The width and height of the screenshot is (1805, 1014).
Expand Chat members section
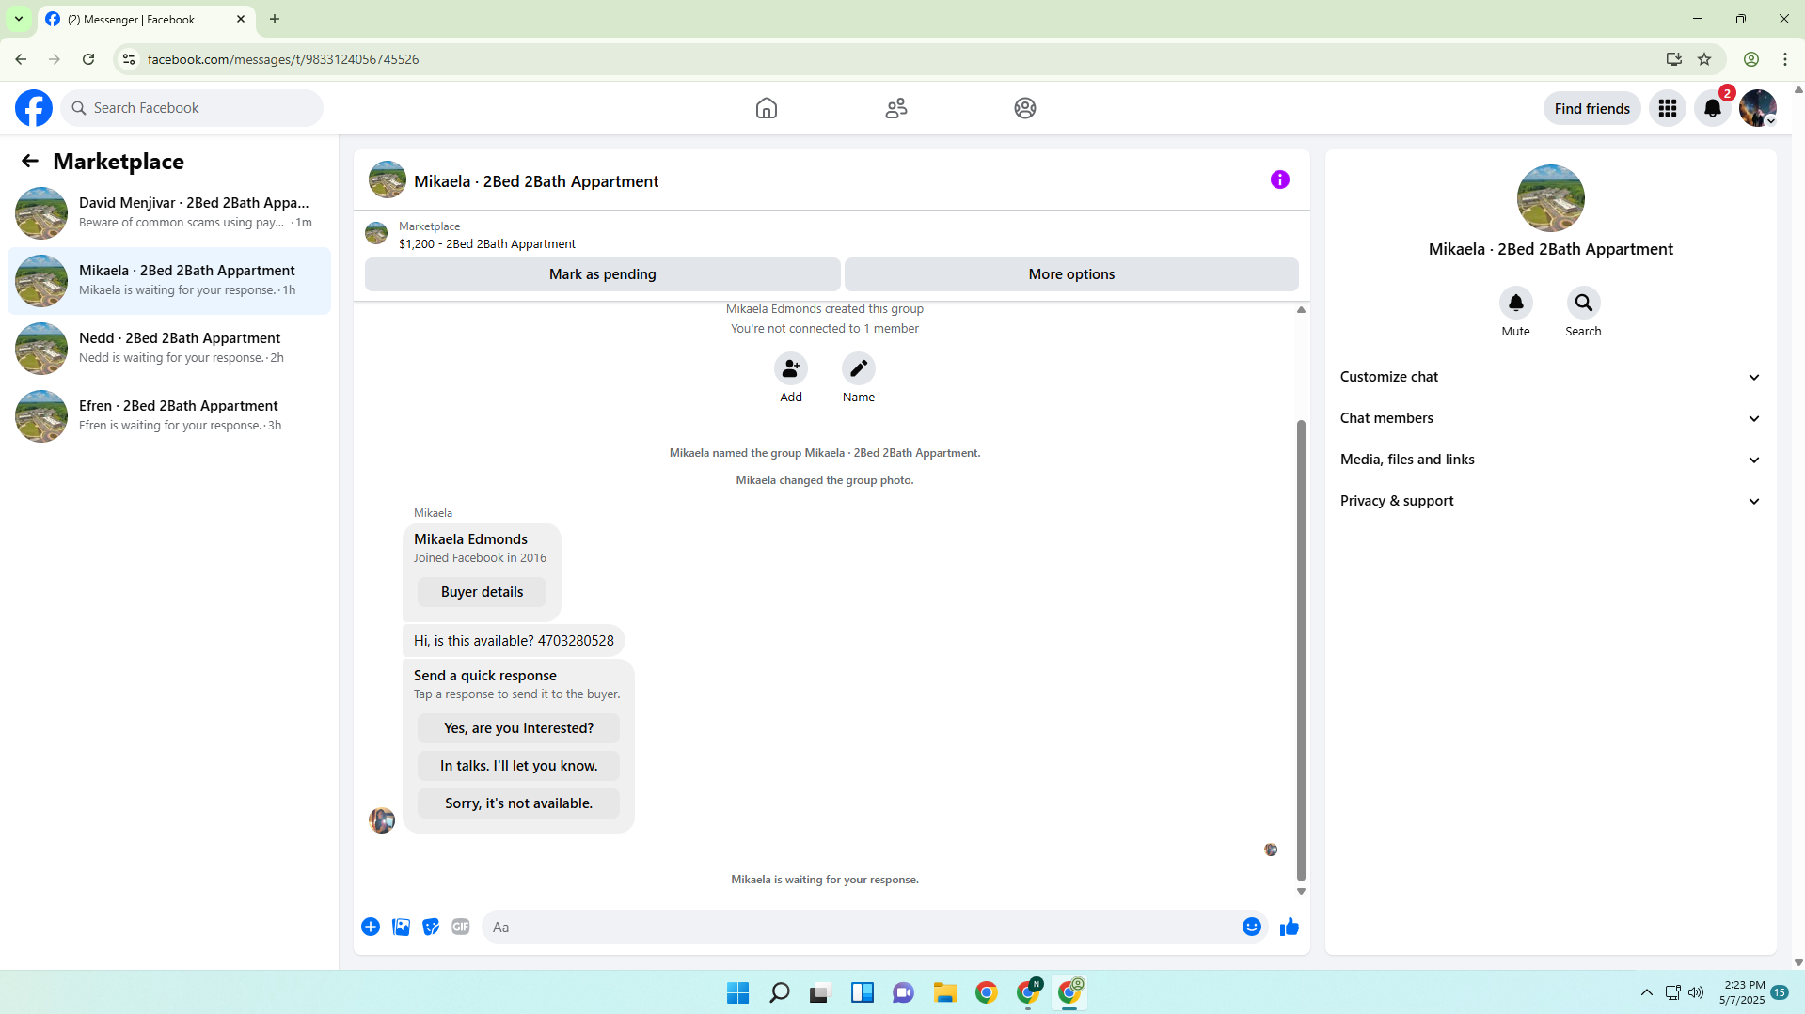1551,418
